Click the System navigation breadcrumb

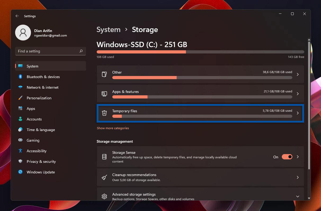click(108, 30)
